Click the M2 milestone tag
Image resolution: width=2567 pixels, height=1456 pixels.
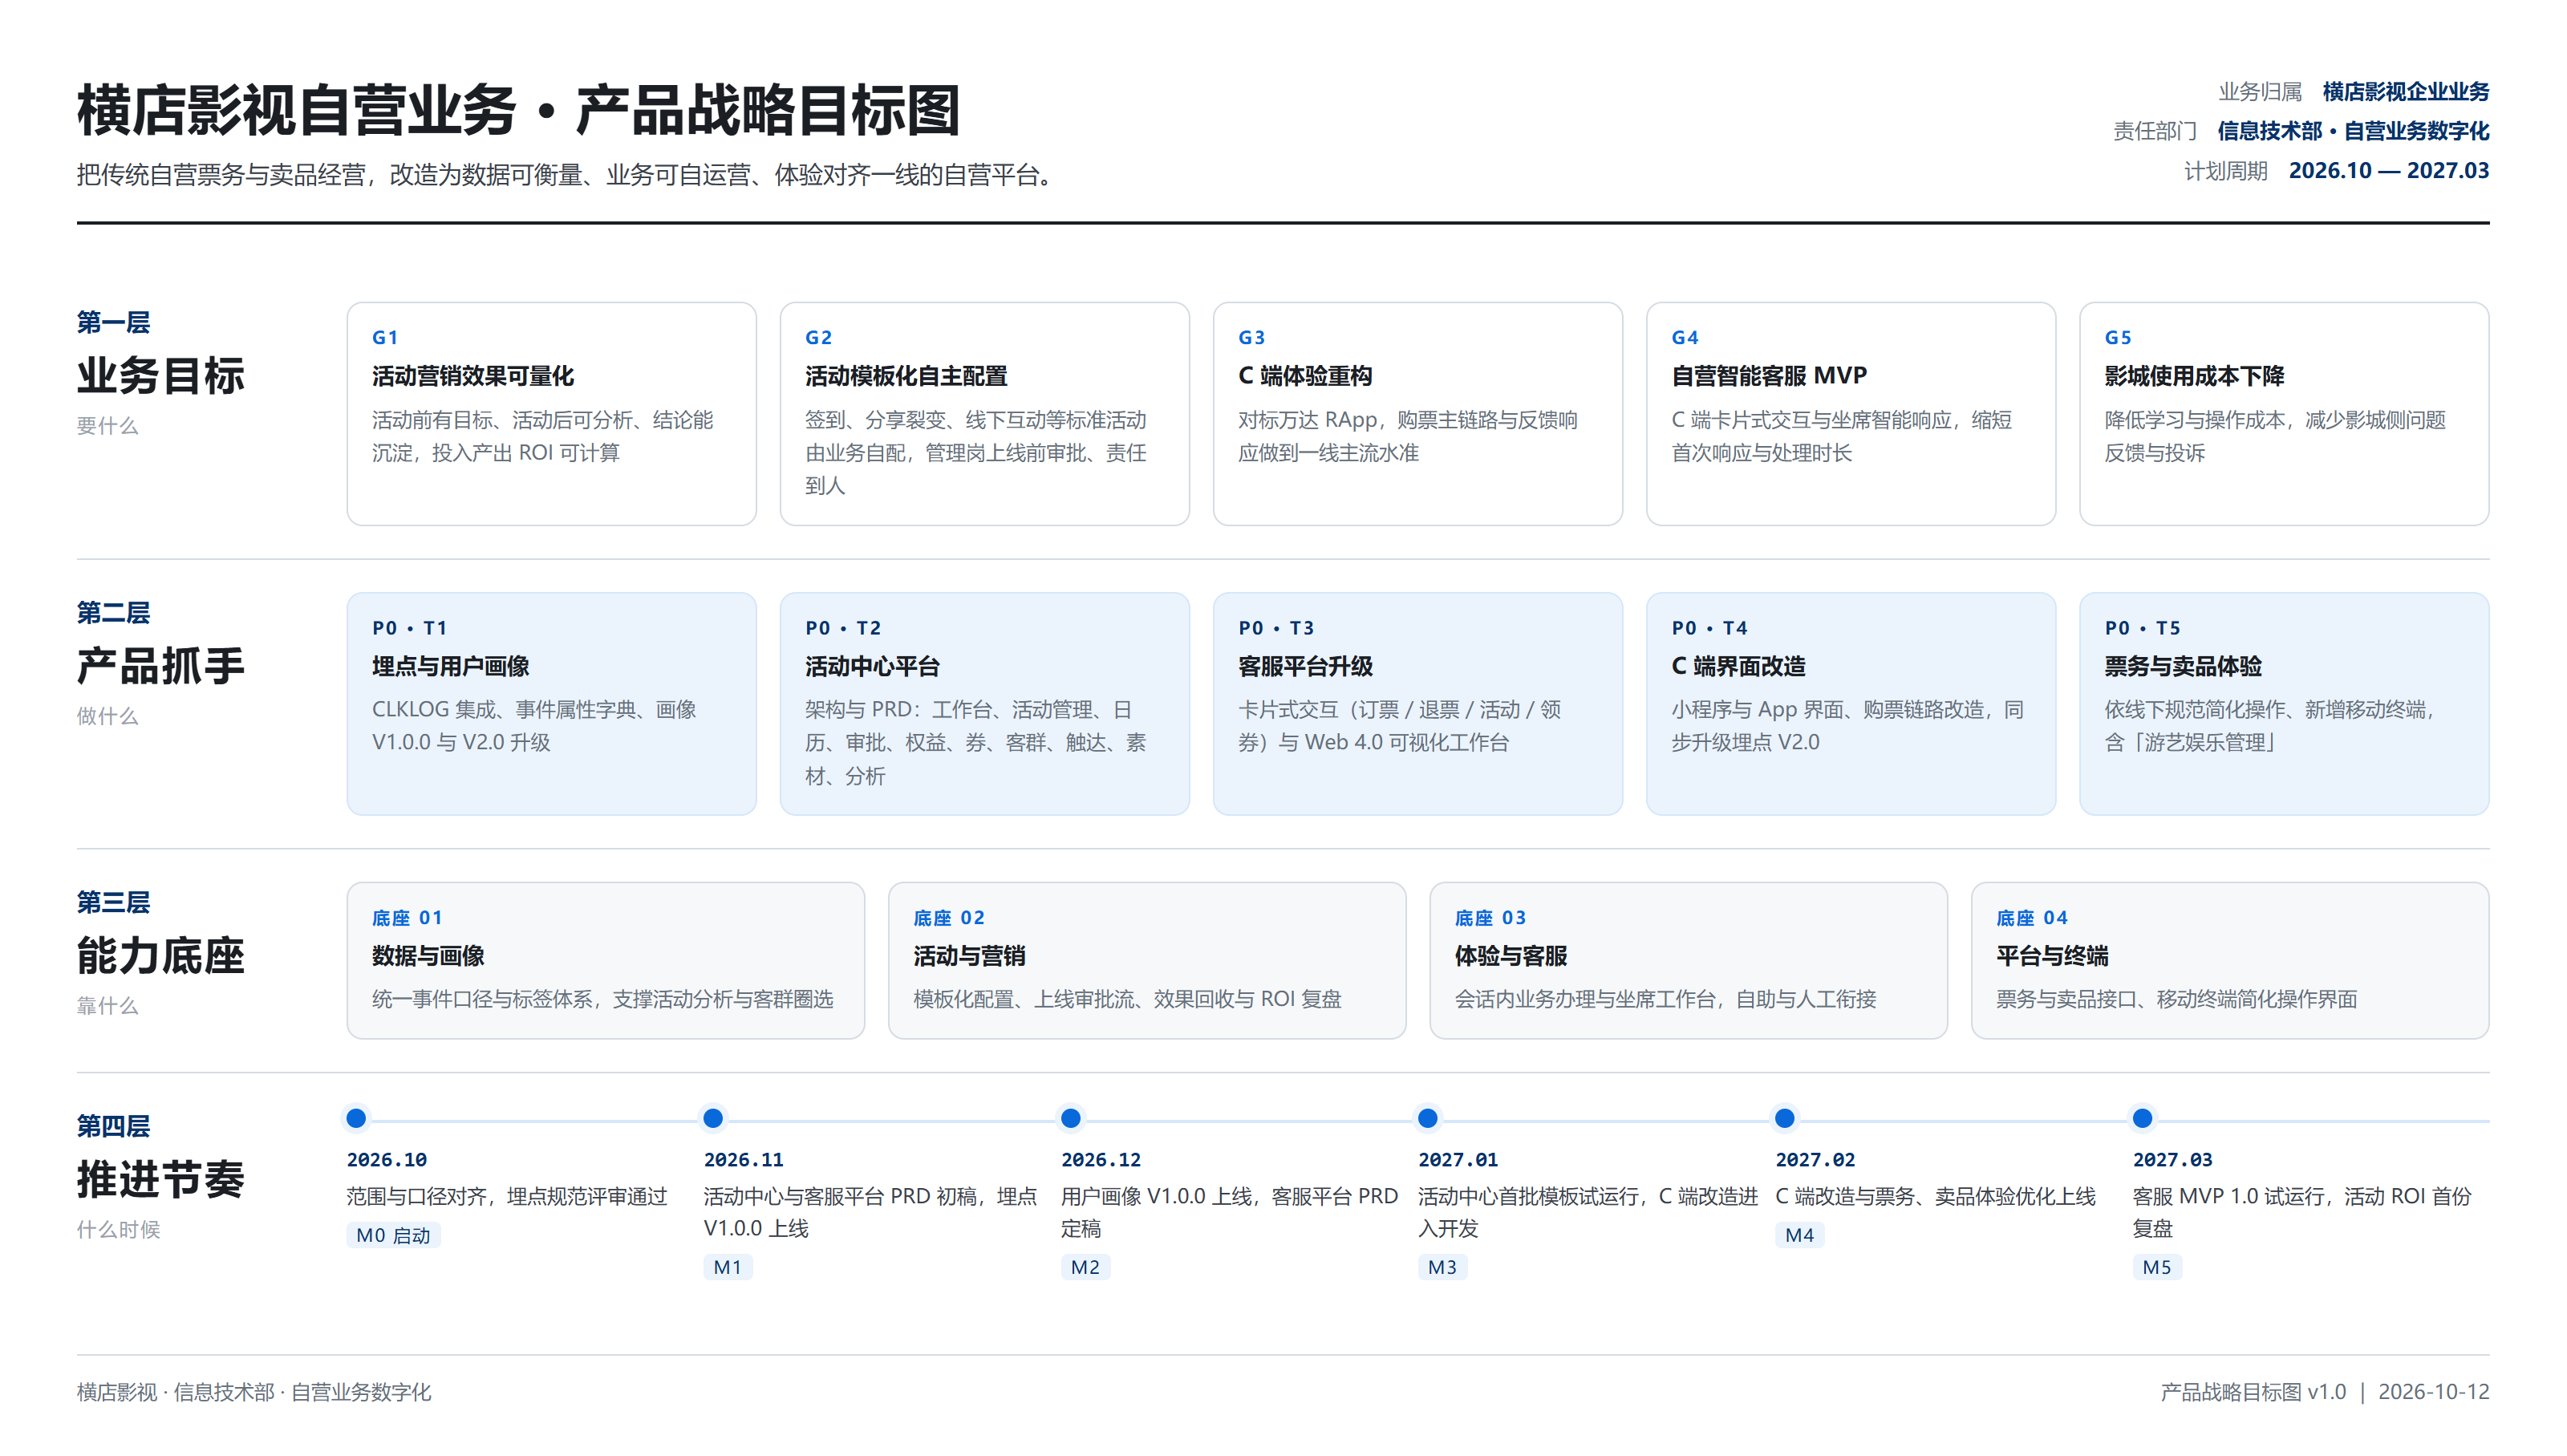pyautogui.click(x=1085, y=1268)
